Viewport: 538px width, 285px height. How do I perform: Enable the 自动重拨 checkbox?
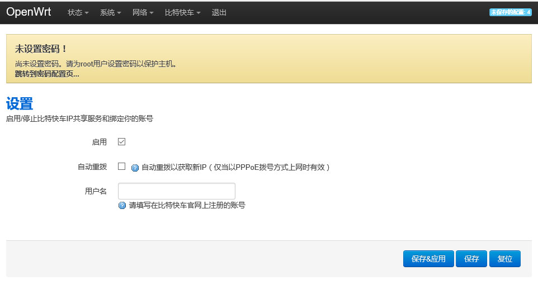121,167
